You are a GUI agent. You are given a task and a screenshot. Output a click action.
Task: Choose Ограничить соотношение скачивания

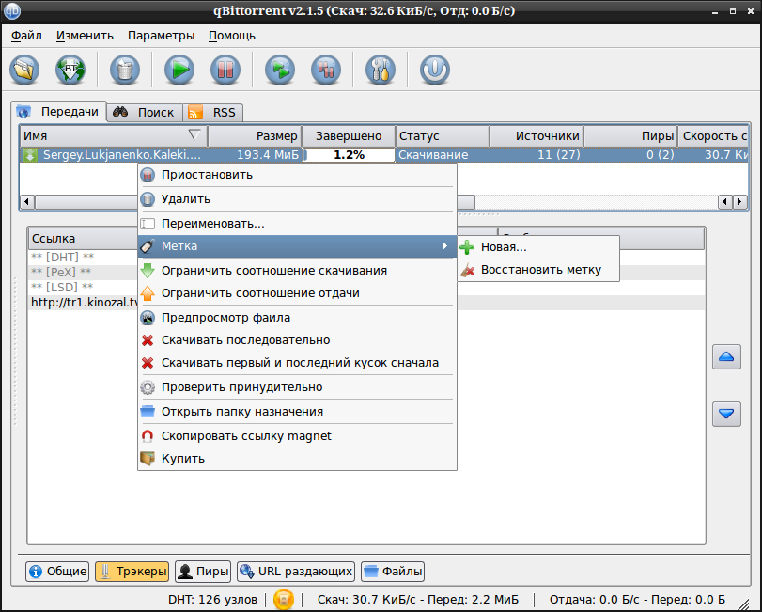tap(298, 270)
